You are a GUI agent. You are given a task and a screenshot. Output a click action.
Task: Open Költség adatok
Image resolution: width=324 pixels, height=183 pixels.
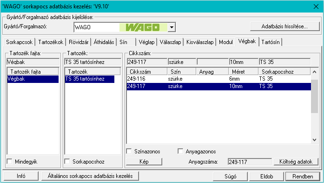pos(296,162)
